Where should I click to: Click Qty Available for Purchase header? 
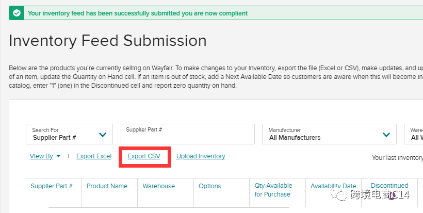(x=273, y=190)
